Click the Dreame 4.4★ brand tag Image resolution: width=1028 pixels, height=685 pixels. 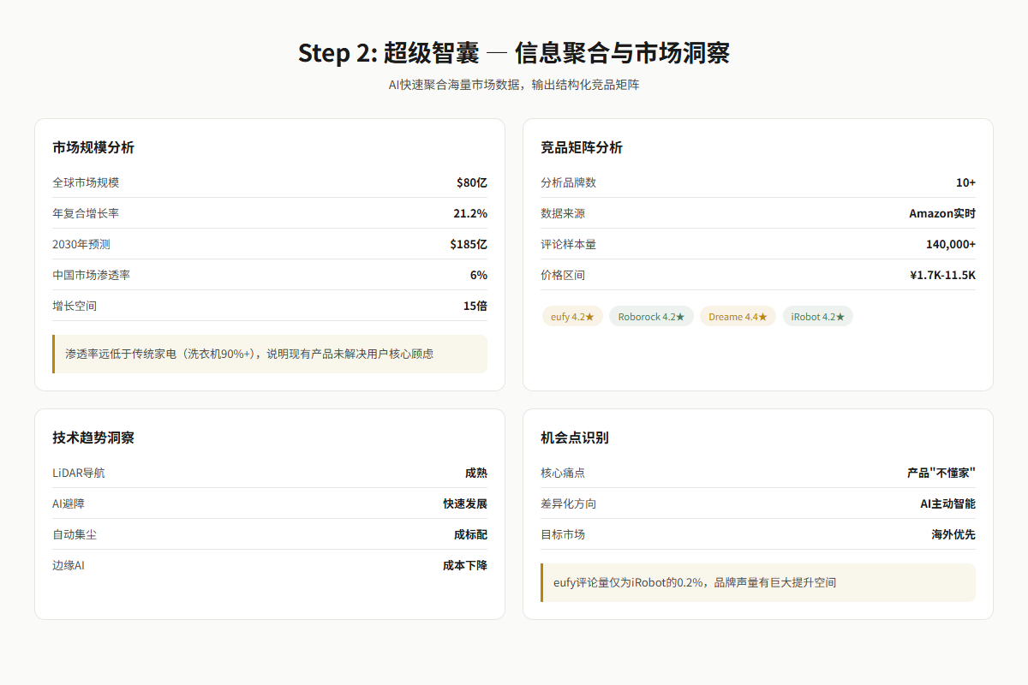pyautogui.click(x=738, y=317)
